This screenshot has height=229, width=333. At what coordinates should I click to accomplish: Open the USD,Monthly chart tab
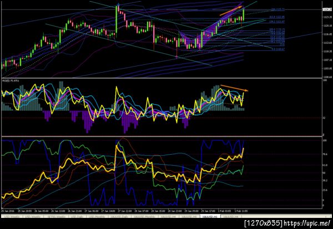[97, 216]
